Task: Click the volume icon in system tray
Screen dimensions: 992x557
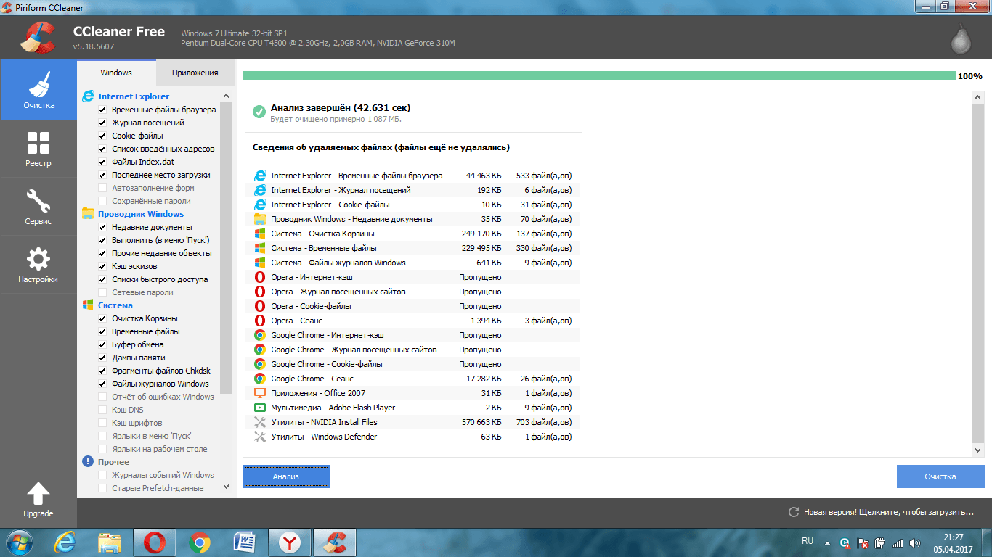Action: [914, 542]
